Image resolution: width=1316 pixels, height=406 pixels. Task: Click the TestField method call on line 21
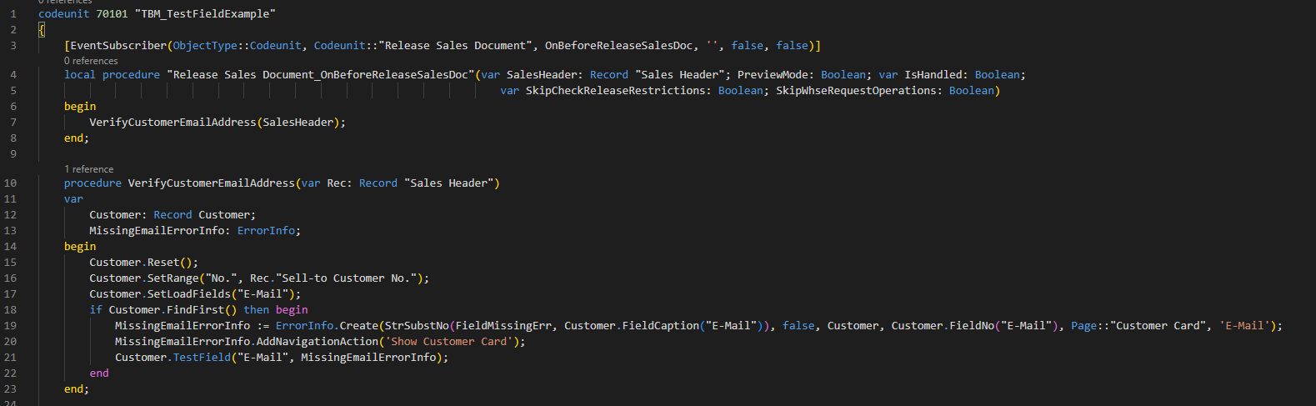[202, 358]
